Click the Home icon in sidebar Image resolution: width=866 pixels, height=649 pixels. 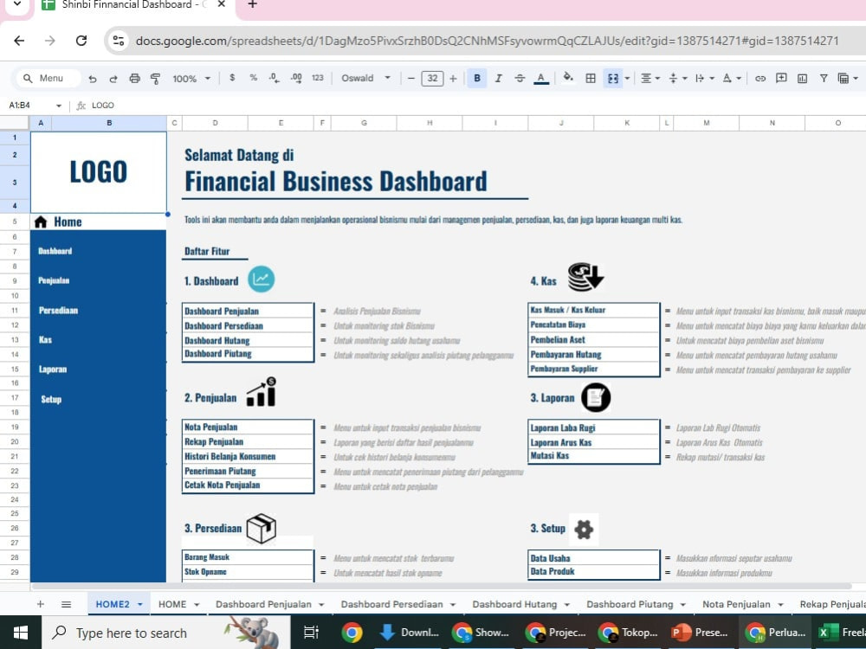coord(41,222)
